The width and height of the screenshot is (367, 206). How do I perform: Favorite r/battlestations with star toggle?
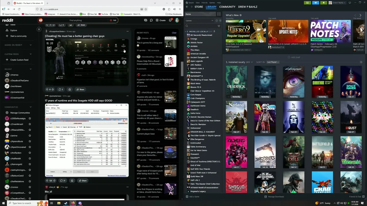click(x=30, y=181)
